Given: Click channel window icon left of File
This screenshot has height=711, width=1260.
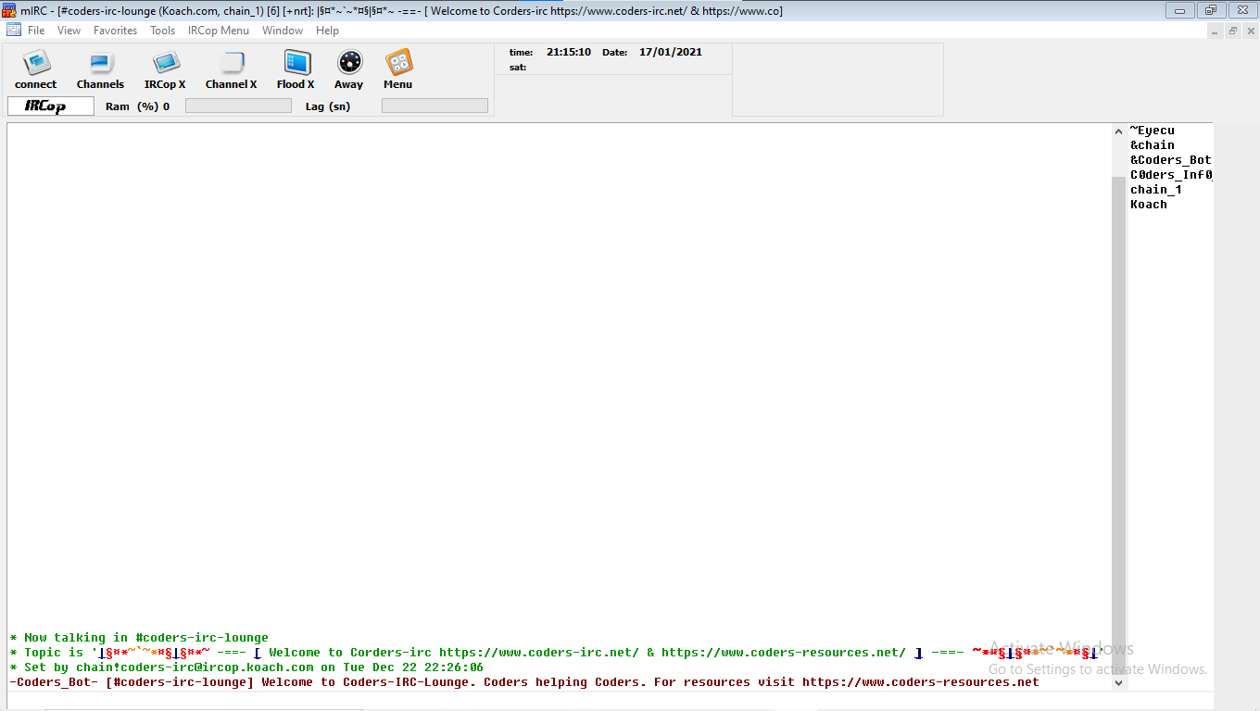Looking at the screenshot, I should tap(14, 31).
